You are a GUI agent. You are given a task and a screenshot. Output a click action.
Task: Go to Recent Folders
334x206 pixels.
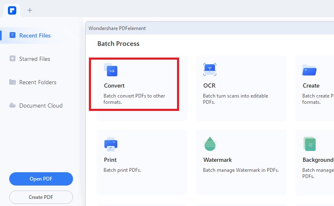point(38,82)
